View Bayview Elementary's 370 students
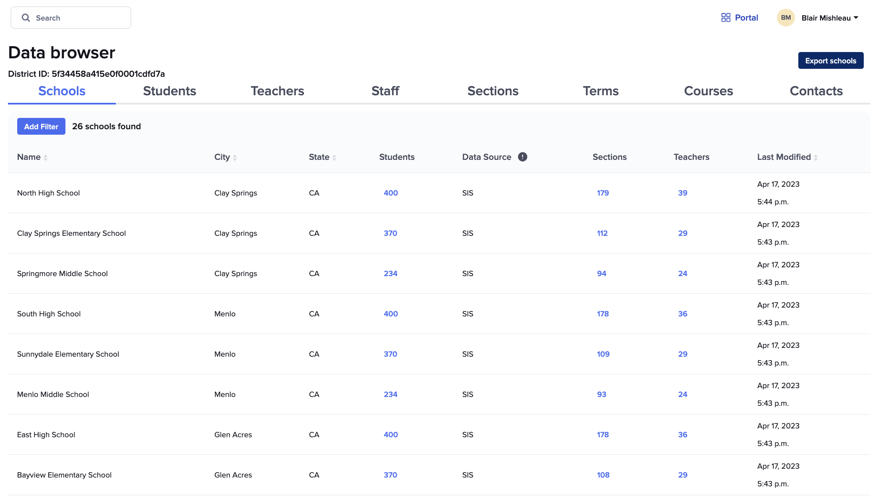This screenshot has width=886, height=496. pyautogui.click(x=390, y=475)
